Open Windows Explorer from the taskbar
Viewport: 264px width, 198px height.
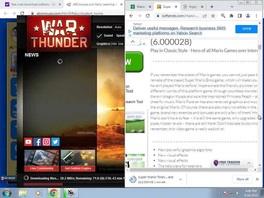point(23,193)
